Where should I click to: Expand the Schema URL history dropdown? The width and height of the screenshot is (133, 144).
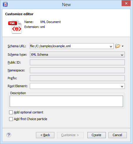(x=111, y=46)
